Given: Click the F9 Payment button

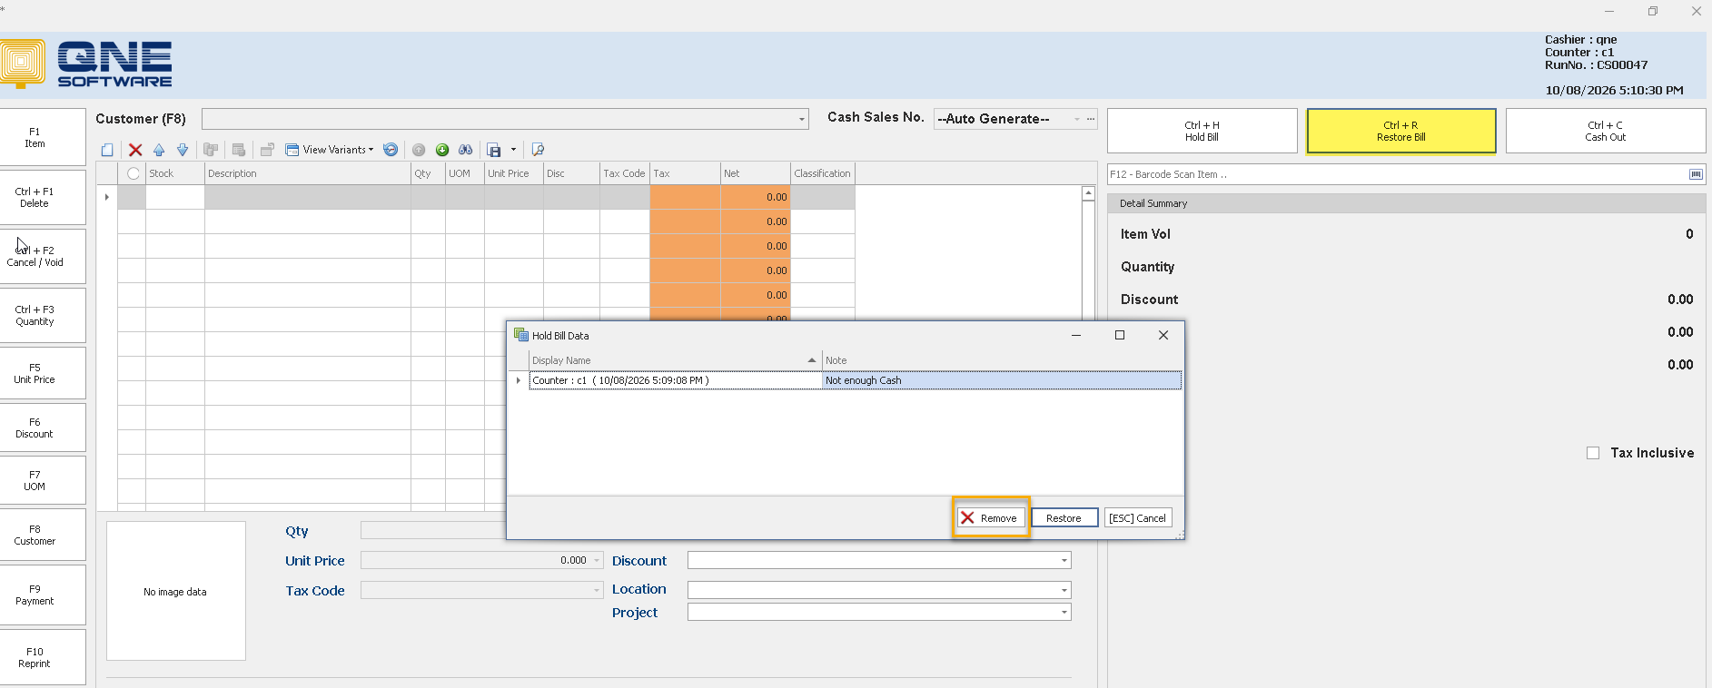Looking at the screenshot, I should click(x=42, y=595).
